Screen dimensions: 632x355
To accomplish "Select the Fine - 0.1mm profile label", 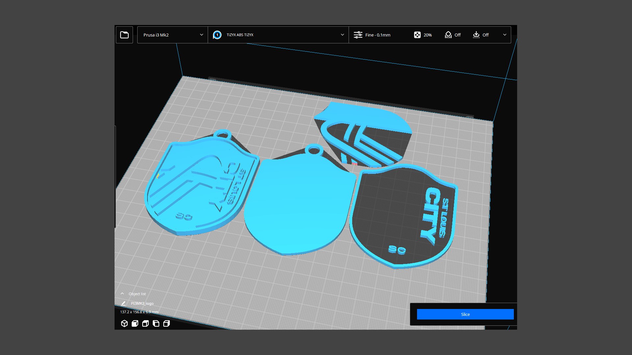I will (x=378, y=35).
